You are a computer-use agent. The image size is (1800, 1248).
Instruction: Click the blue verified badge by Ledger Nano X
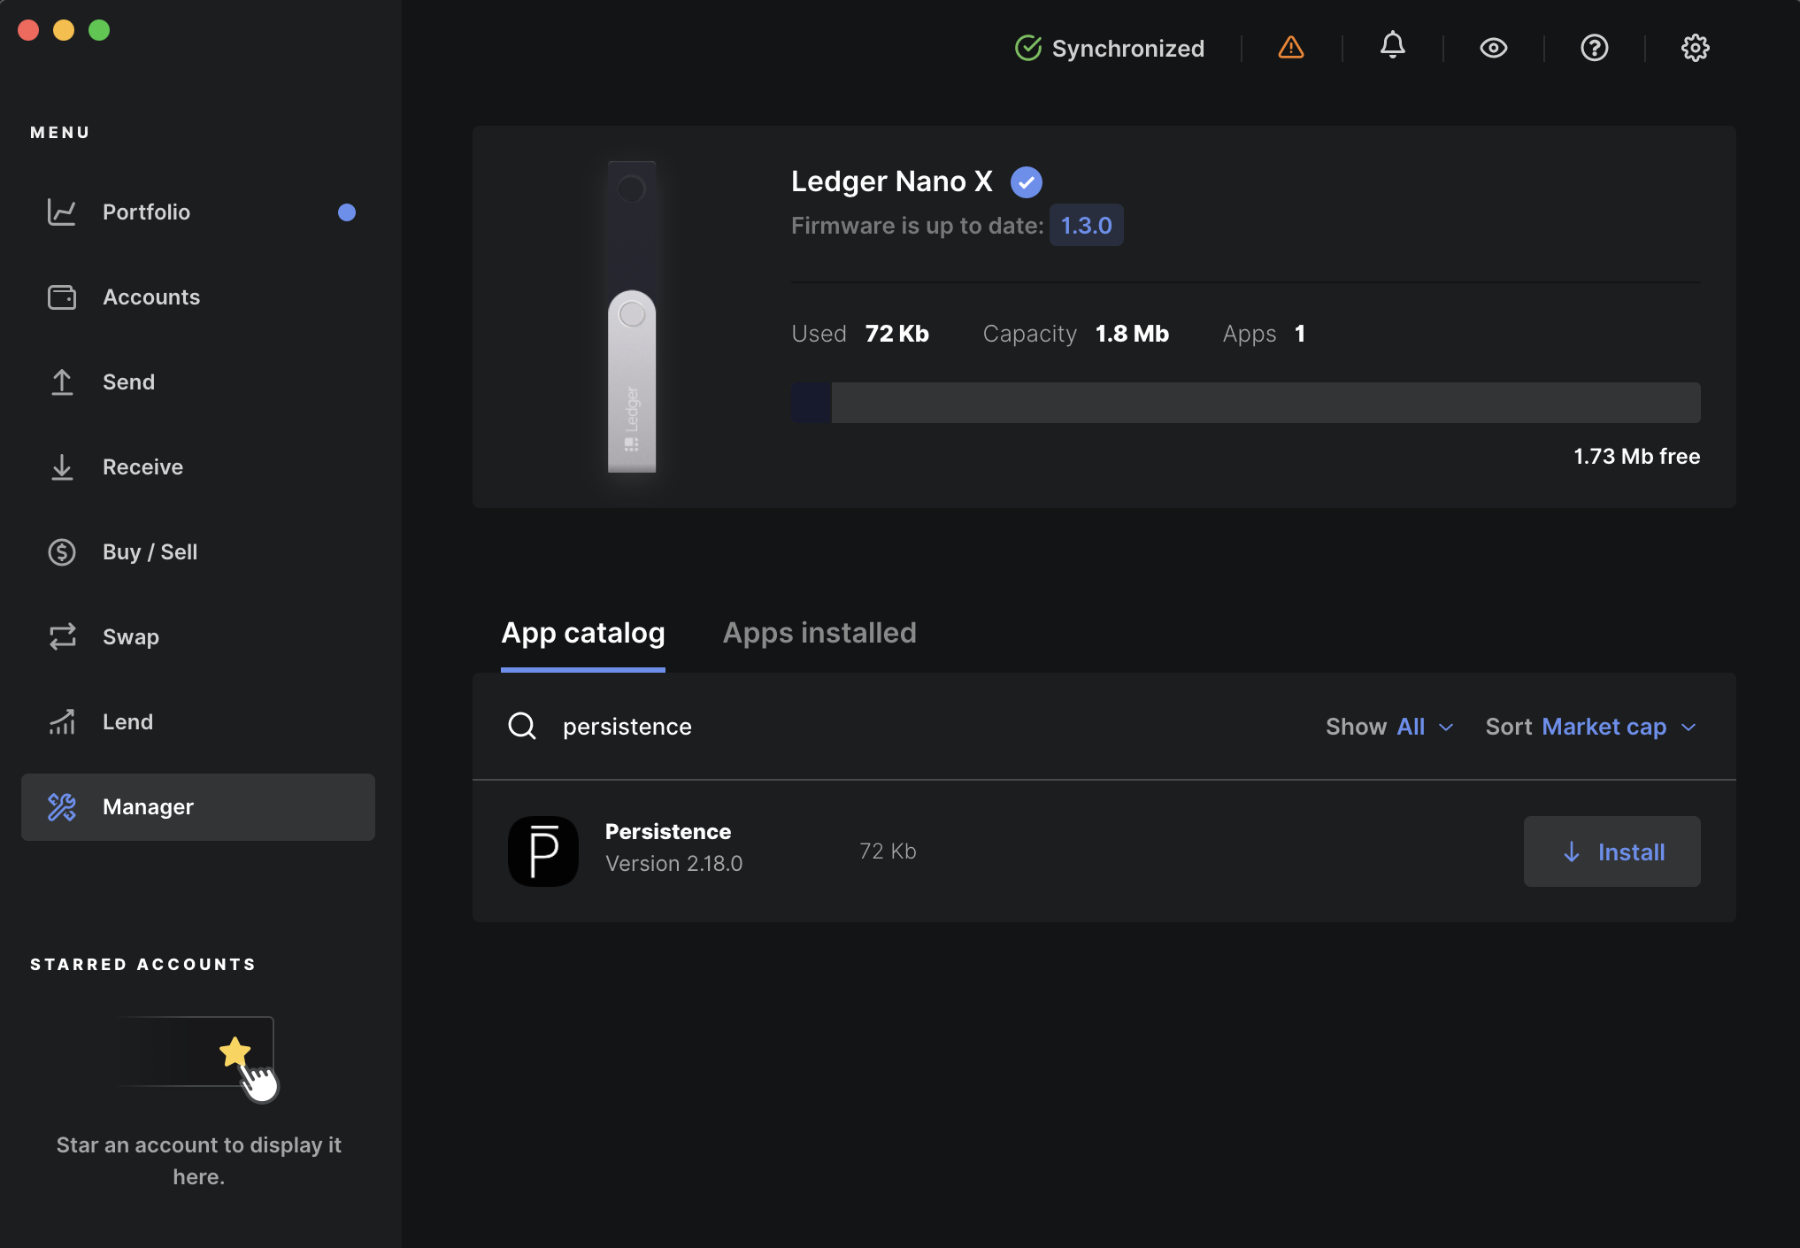(x=1027, y=182)
